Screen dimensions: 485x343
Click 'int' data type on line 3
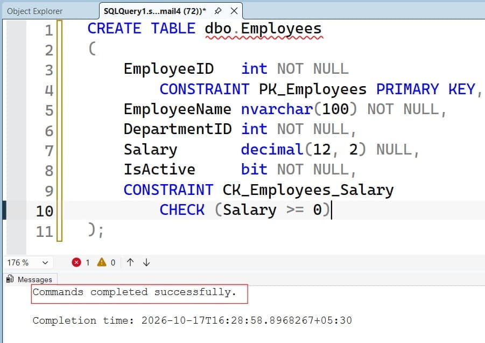coord(254,69)
